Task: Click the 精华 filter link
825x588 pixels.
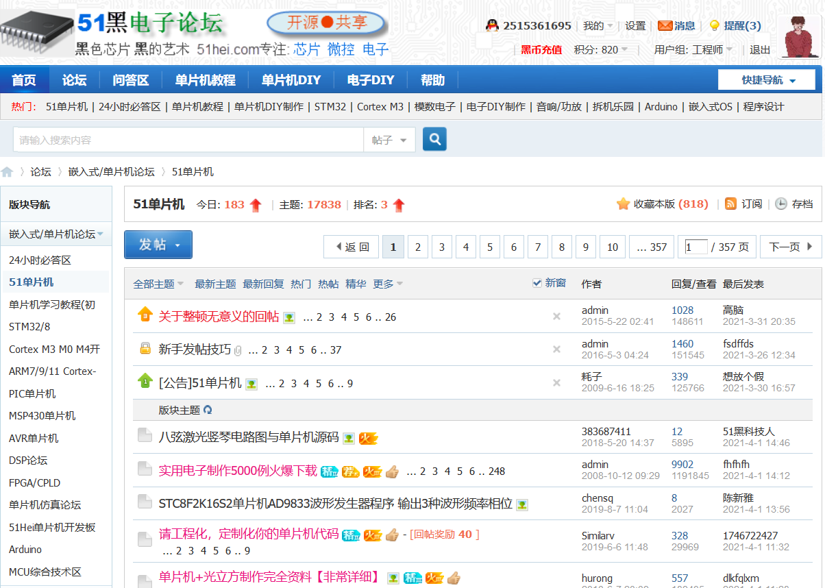Action: pyautogui.click(x=356, y=284)
